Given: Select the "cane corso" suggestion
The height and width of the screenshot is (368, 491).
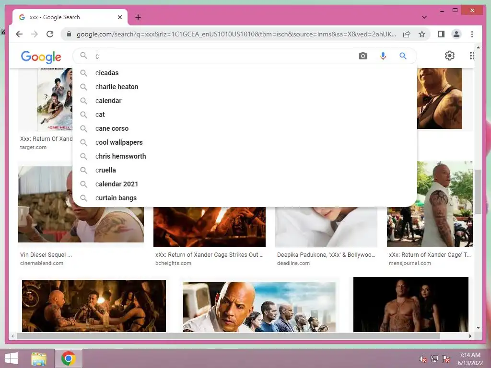Looking at the screenshot, I should (244, 128).
